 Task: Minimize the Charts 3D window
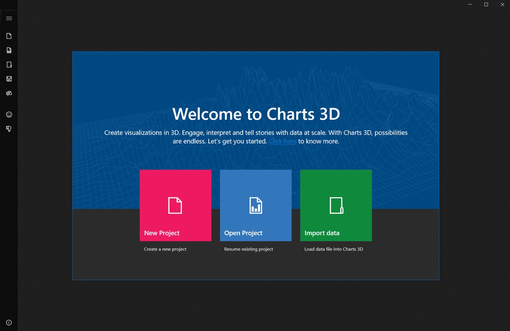(470, 5)
